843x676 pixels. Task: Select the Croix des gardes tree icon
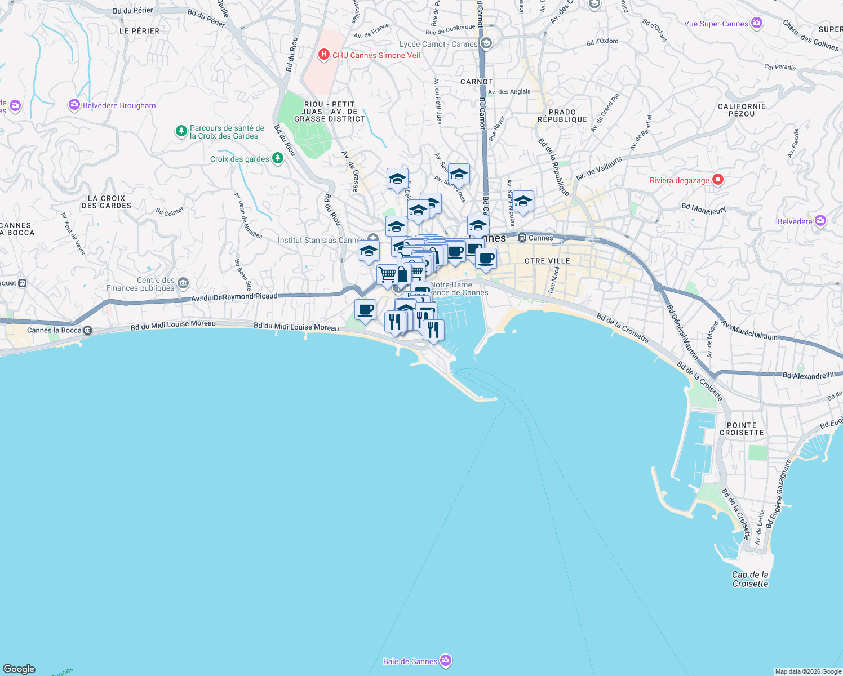pos(277,158)
